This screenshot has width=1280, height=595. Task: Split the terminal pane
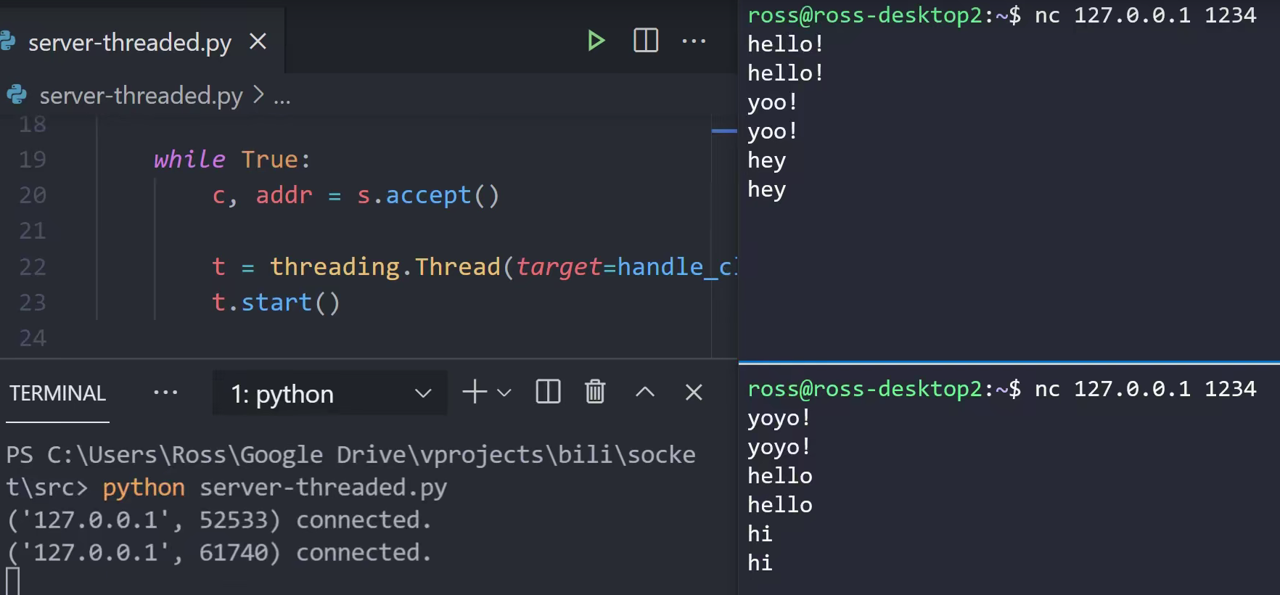[x=548, y=392]
